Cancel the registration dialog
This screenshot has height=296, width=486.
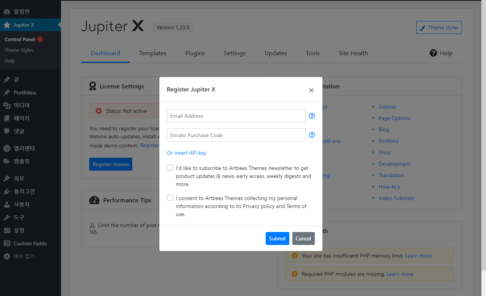point(303,238)
